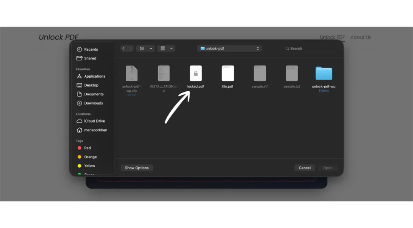Go to Applications in sidebar
This screenshot has height=228, width=413.
click(x=94, y=76)
